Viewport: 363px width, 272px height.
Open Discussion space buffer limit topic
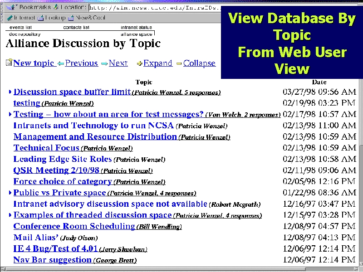coord(72,92)
